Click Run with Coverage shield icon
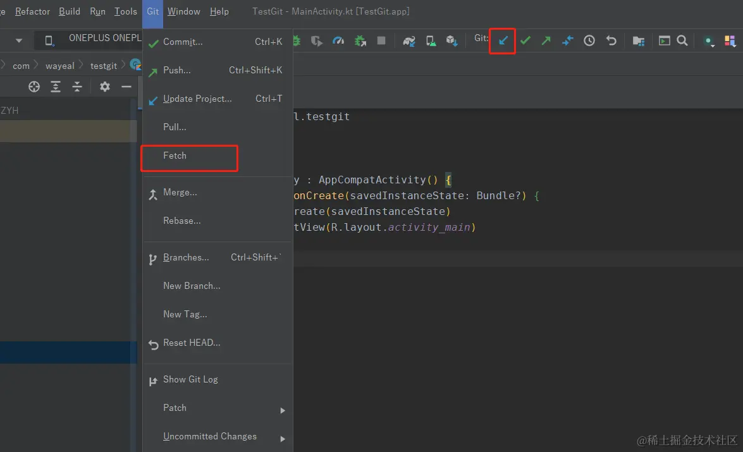 pos(317,41)
